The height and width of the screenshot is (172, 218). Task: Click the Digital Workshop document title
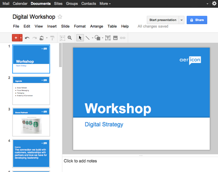[34, 17]
